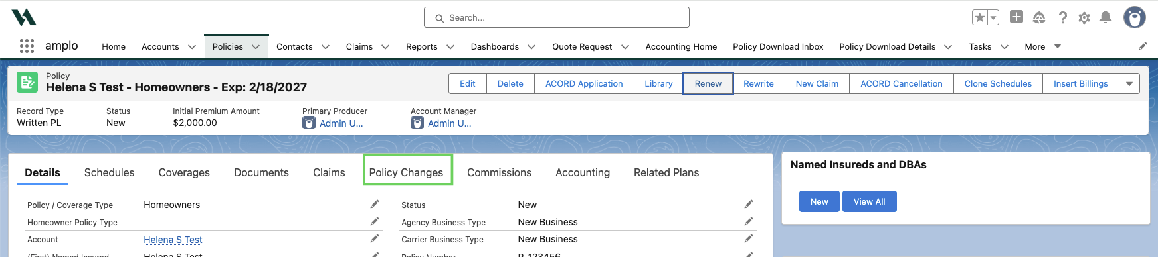Viewport: 1158px width, 257px height.
Task: Expand the Tasks nav dropdown chevron
Action: coord(1005,47)
